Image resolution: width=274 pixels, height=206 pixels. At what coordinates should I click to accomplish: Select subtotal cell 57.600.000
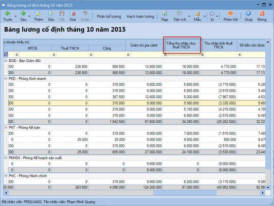pyautogui.click(x=144, y=121)
